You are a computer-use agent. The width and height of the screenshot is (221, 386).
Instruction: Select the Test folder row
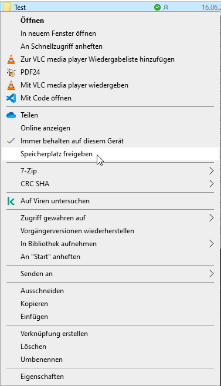(110, 7)
